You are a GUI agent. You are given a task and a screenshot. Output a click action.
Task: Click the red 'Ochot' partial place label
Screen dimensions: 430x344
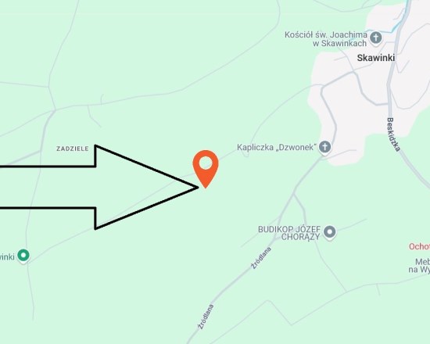[419, 246]
